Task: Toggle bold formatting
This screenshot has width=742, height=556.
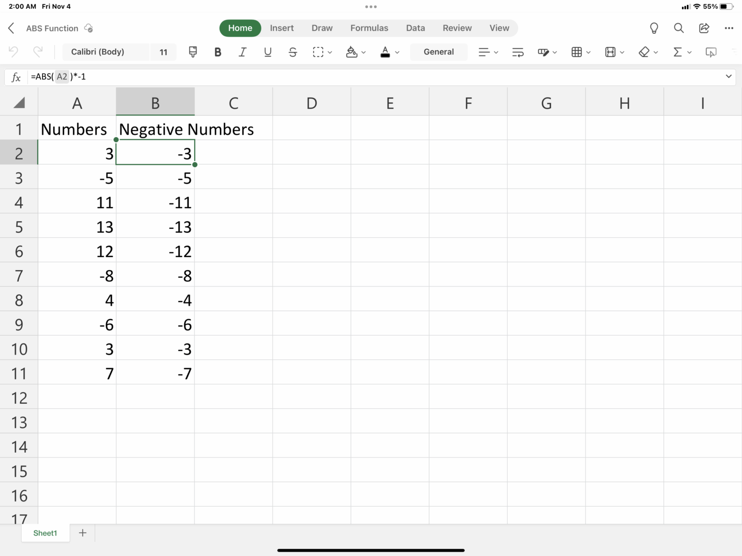Action: (217, 52)
